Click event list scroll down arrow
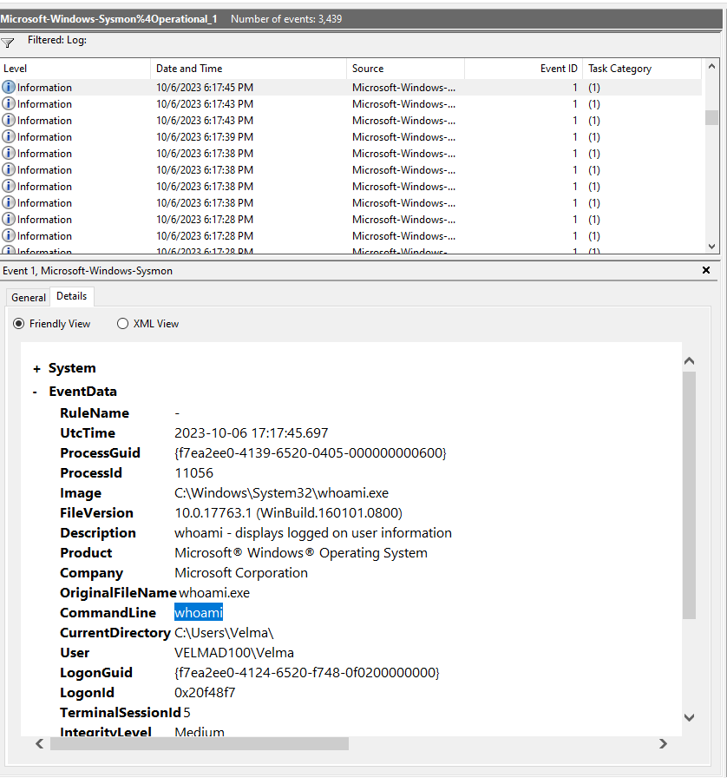Screen dimensions: 727x778 711,246
